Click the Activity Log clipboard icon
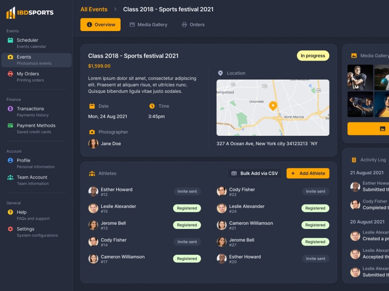The image size is (389, 291). (354, 160)
